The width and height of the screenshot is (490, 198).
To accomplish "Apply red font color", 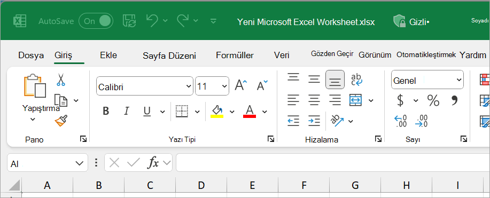I will click(250, 111).
